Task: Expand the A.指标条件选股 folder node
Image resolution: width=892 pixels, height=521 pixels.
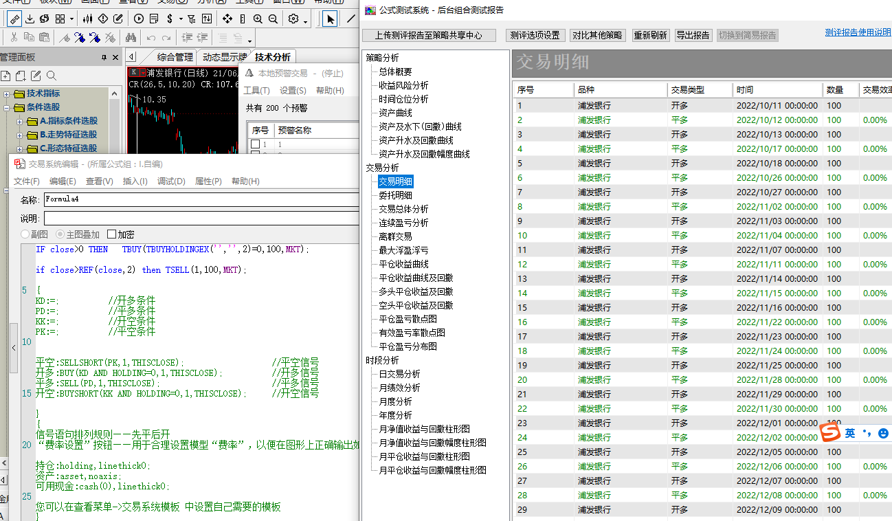Action: [20, 121]
